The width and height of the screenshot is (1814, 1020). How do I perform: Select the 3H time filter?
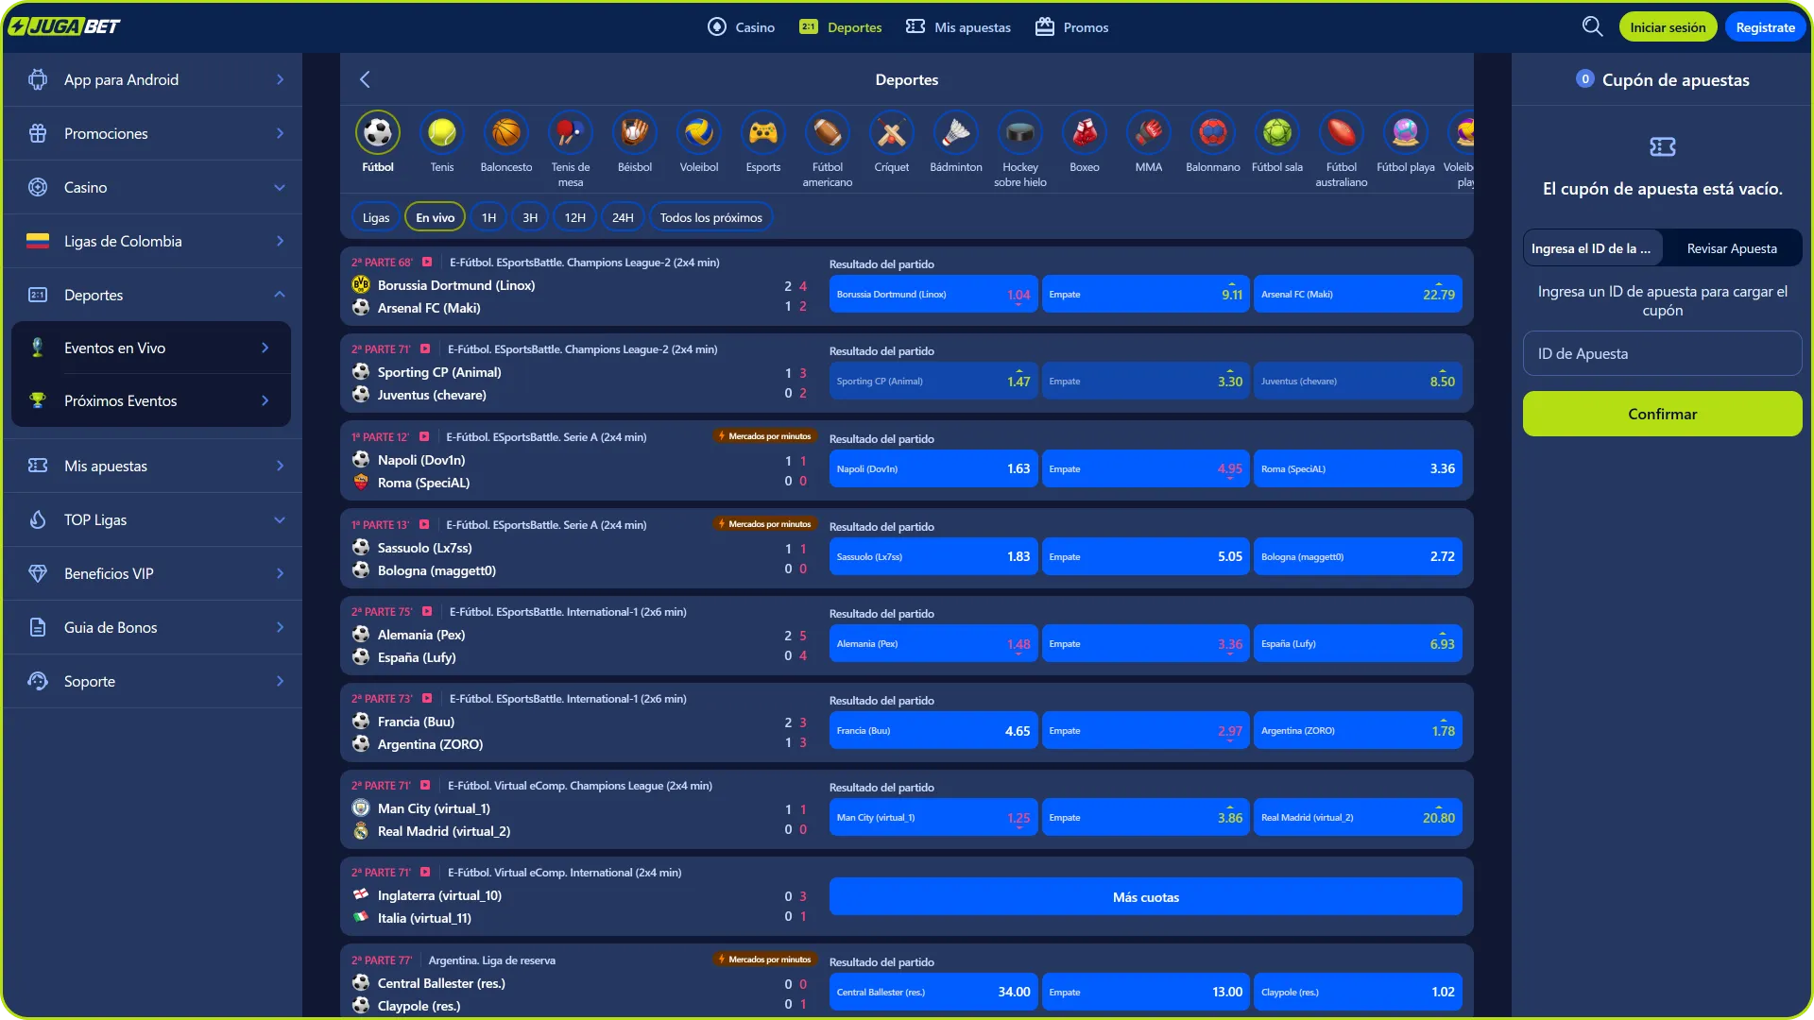[530, 217]
